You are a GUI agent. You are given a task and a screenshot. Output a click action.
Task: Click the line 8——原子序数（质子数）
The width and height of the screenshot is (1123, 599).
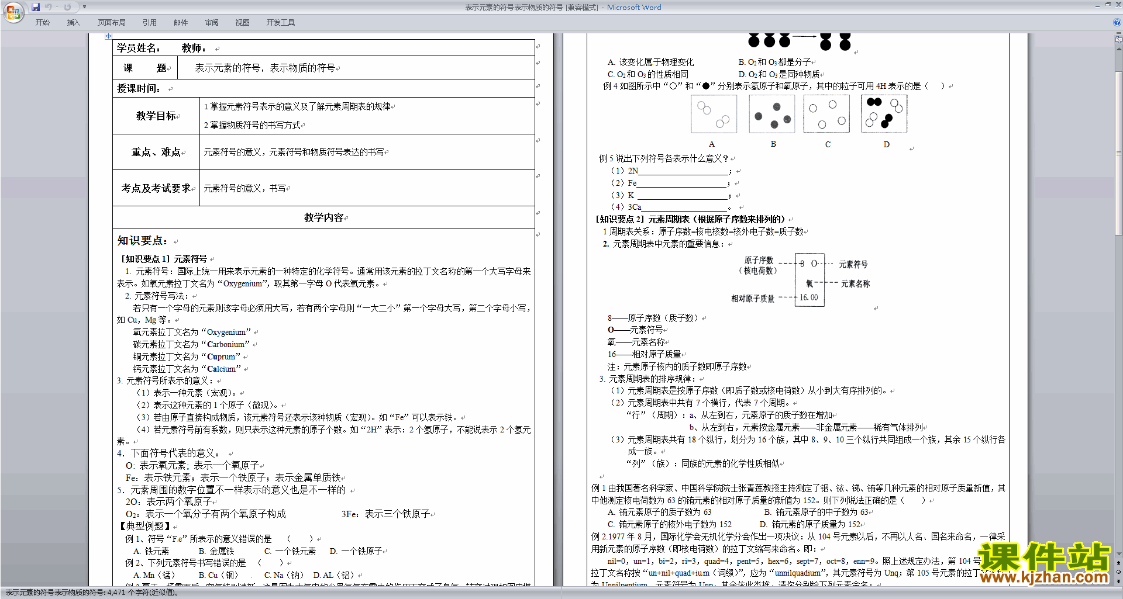(x=653, y=318)
